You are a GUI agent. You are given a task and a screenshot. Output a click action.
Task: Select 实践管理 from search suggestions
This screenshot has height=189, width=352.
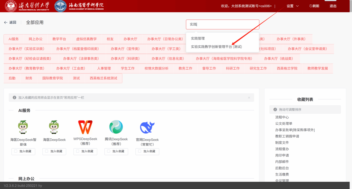pos(198,38)
